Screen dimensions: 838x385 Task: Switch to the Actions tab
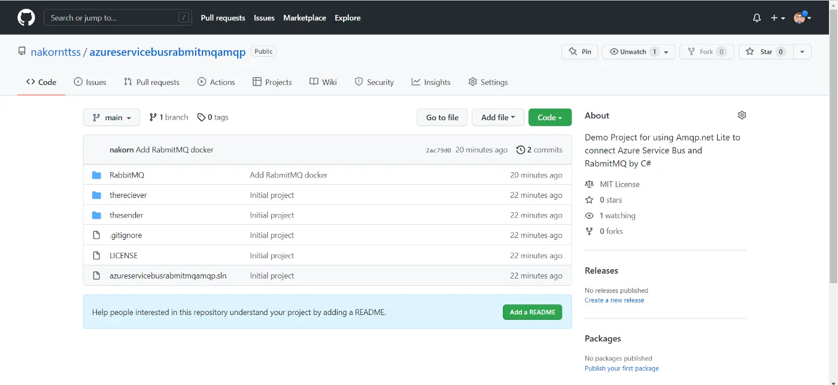216,82
